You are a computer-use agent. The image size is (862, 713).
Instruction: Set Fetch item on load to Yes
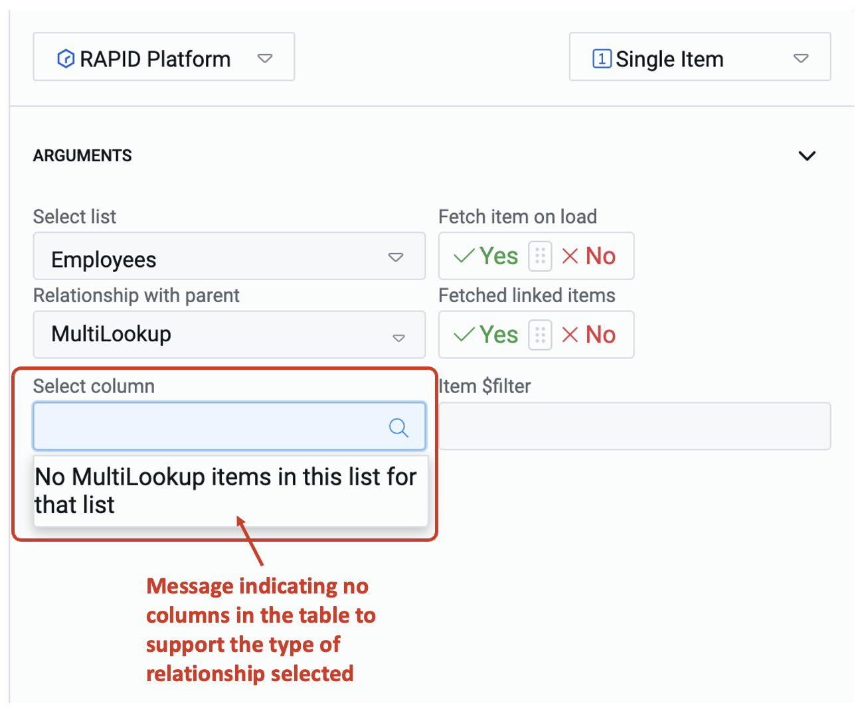[x=485, y=256]
